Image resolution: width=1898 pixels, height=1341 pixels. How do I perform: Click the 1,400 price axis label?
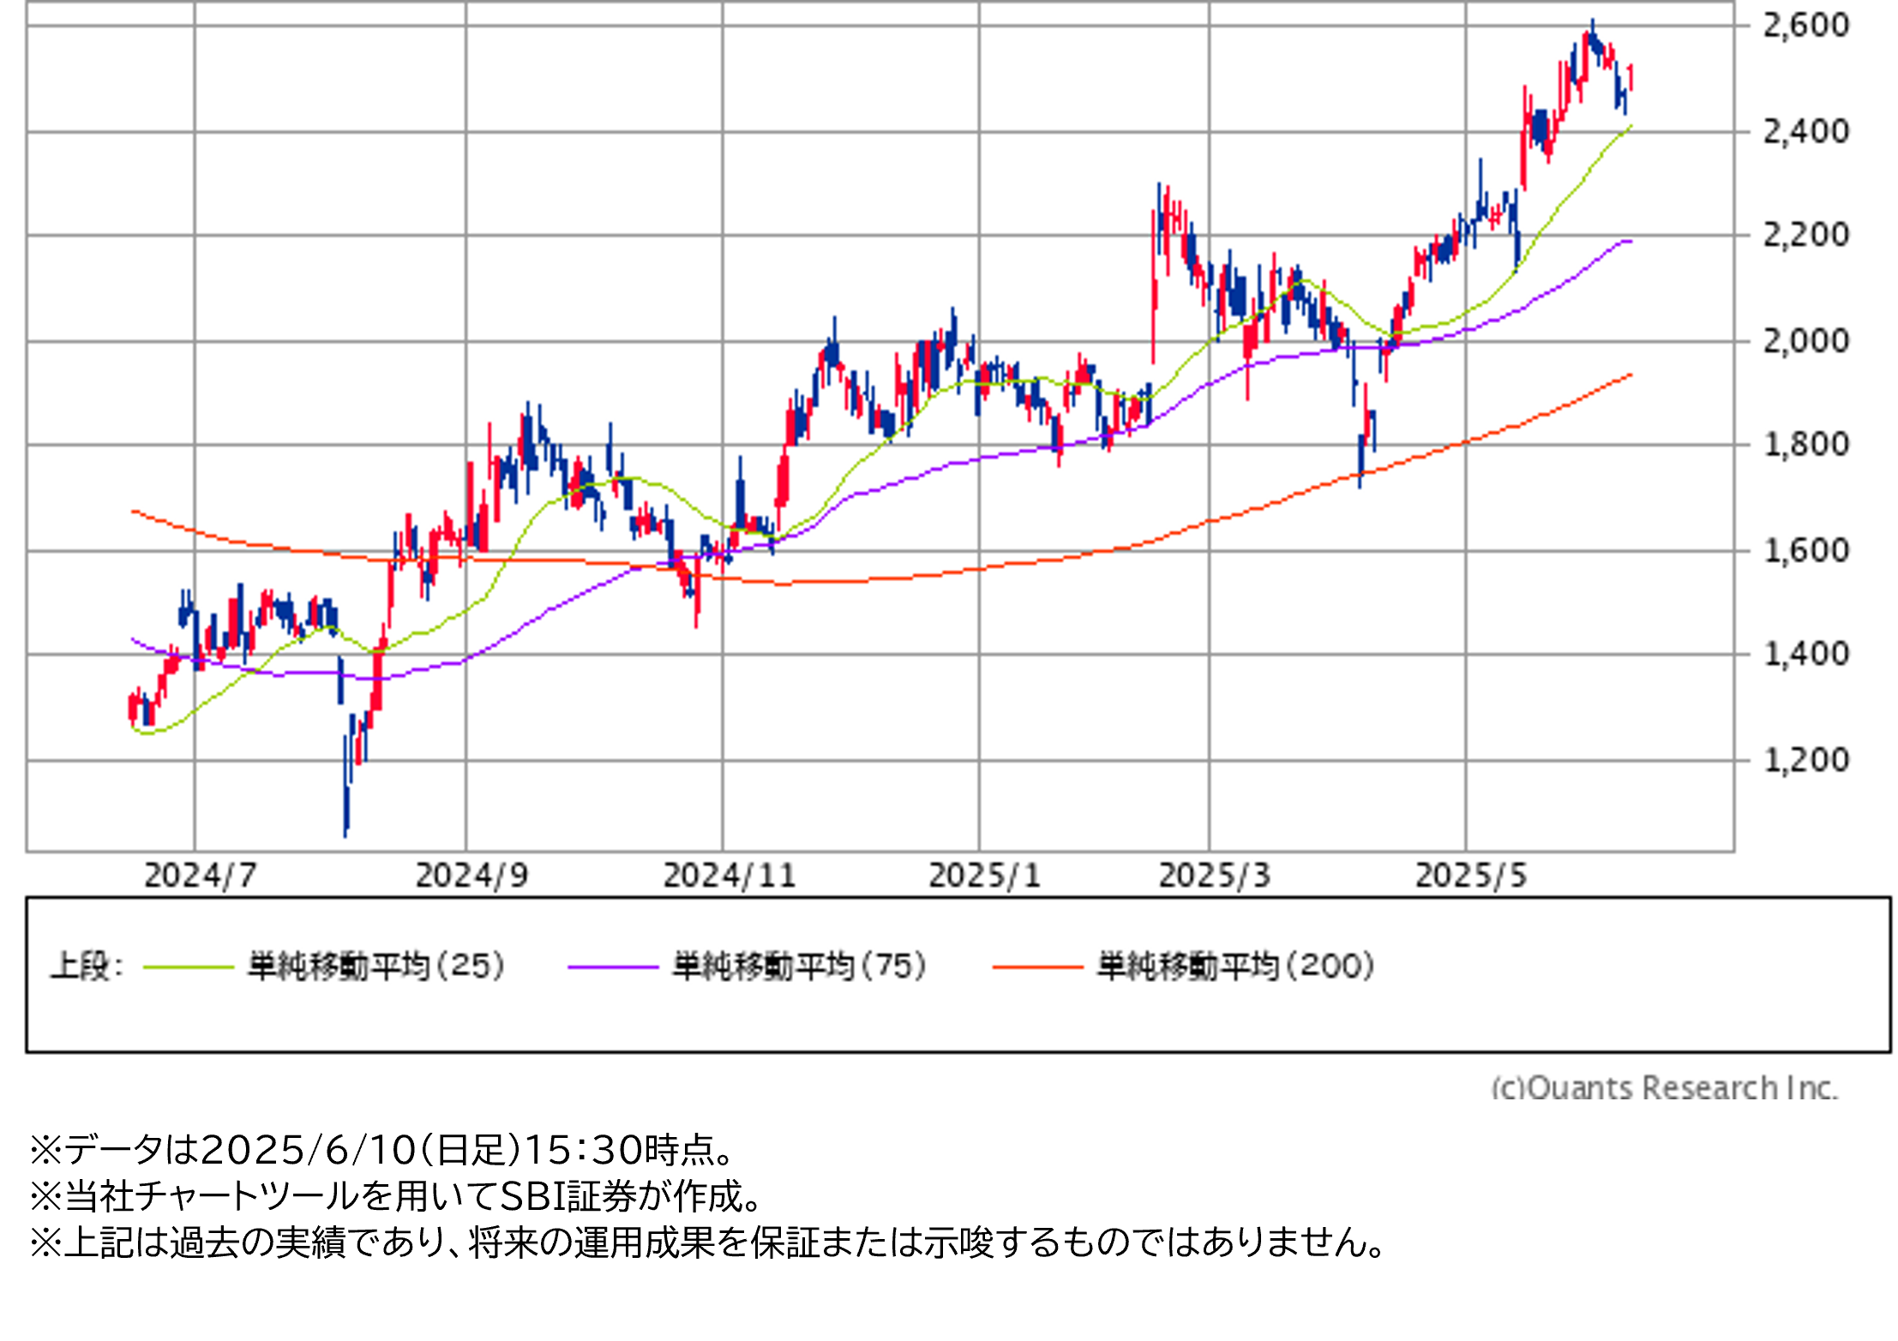[1805, 655]
